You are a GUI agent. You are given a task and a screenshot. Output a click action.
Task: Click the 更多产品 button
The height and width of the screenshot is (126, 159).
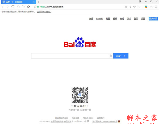pos(153,19)
